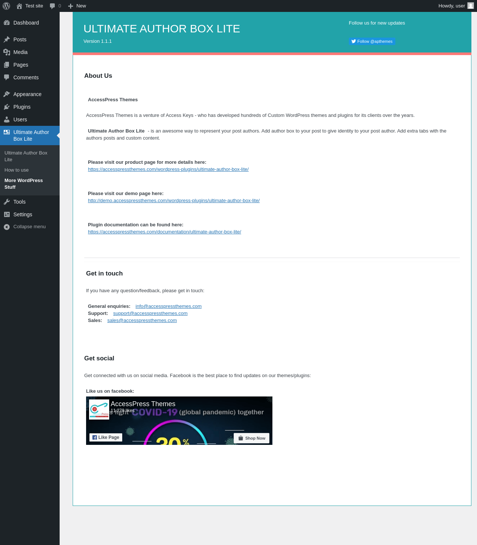The width and height of the screenshot is (477, 545).
Task: Click Follow us for new updates text
Action: pyautogui.click(x=377, y=23)
